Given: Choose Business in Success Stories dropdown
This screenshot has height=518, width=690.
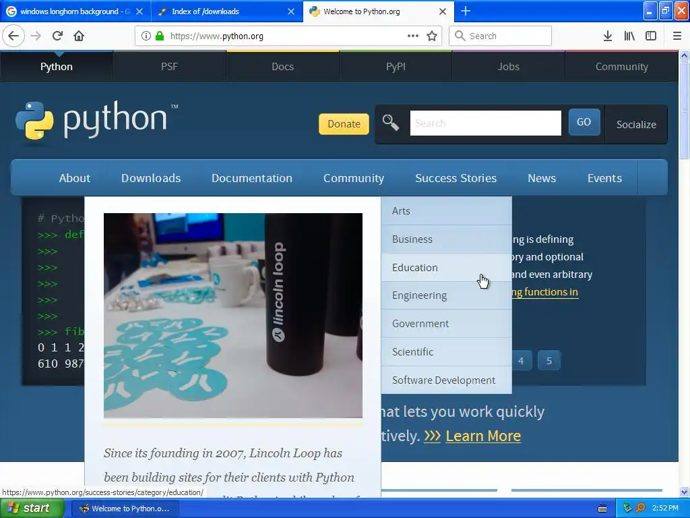Looking at the screenshot, I should 446,239.
